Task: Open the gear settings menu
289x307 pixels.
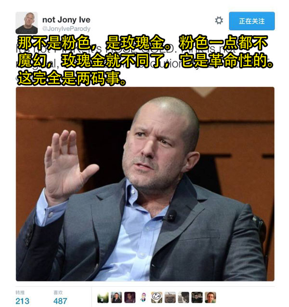Action: [219, 21]
